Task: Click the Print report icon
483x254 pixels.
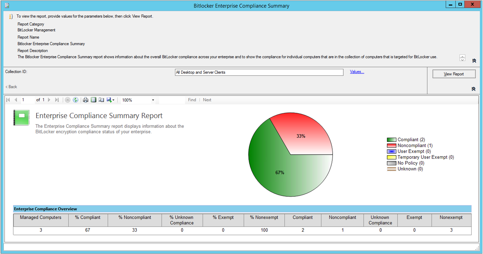Action: coord(85,100)
